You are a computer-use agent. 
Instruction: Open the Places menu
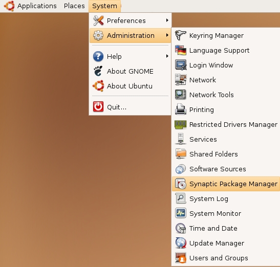tap(74, 6)
